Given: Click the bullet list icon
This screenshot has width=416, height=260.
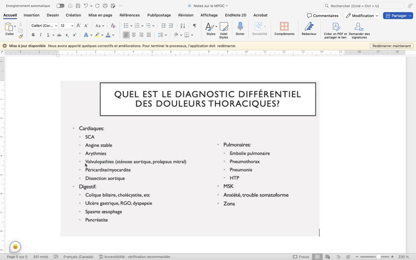Looking at the screenshot, I should tap(126, 26).
